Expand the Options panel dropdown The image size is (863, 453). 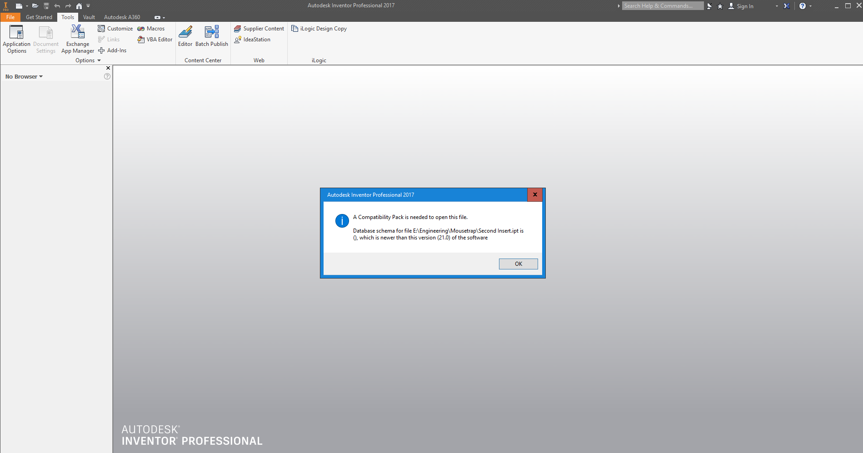tap(100, 60)
